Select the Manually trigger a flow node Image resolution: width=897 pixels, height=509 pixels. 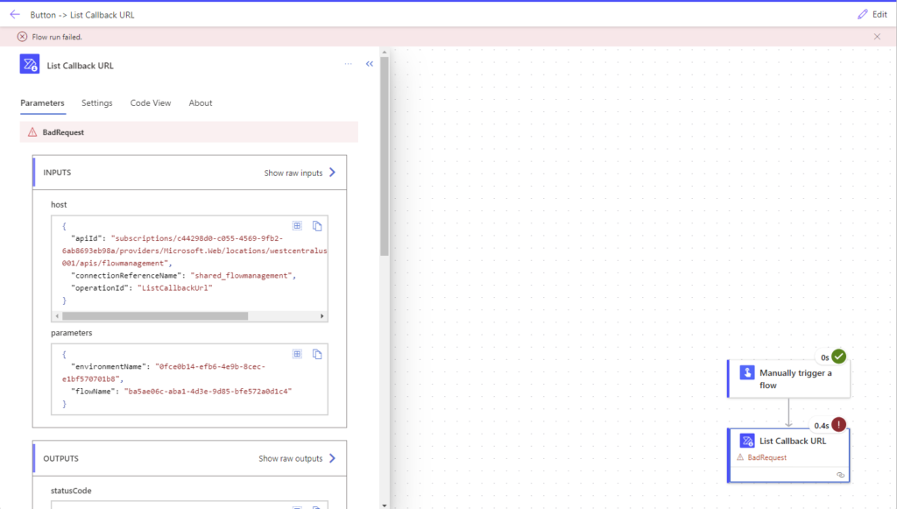pos(789,378)
